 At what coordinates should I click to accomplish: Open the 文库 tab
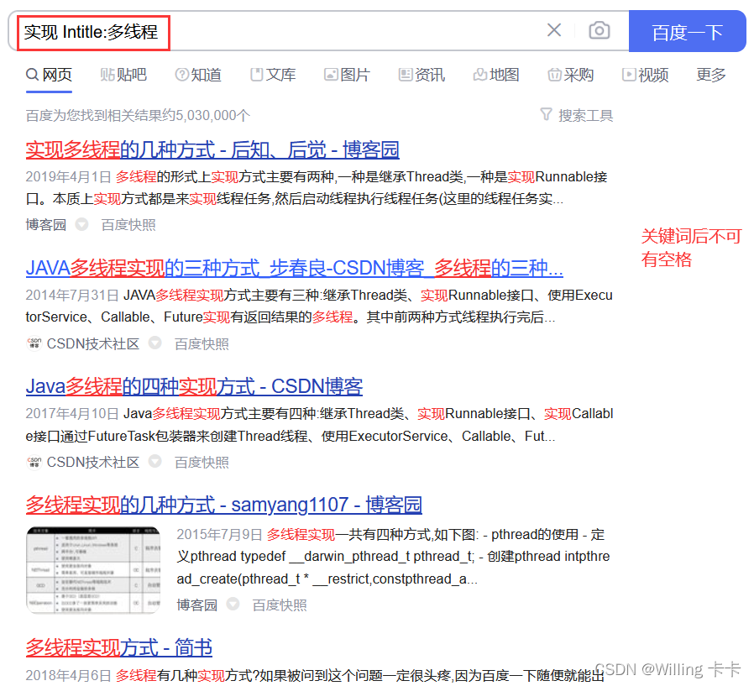[x=273, y=75]
